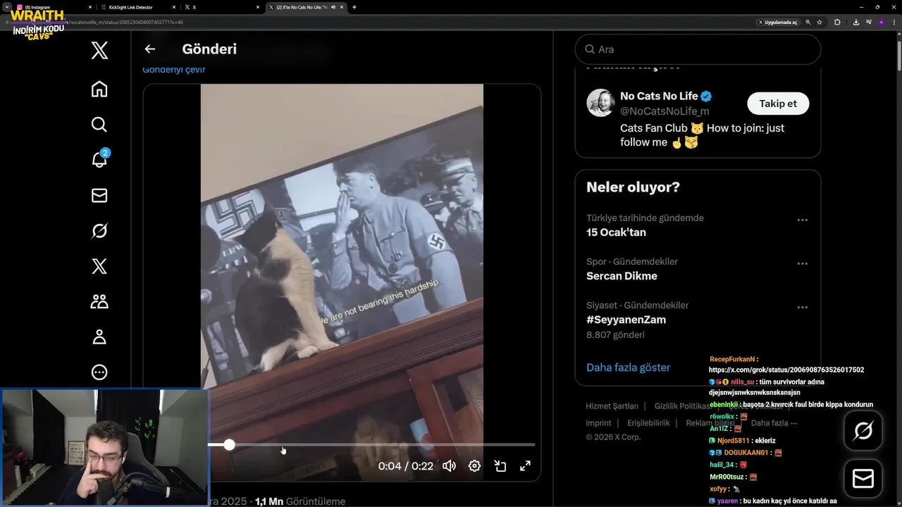Expand video to fullscreen
The image size is (902, 507).
click(x=525, y=466)
